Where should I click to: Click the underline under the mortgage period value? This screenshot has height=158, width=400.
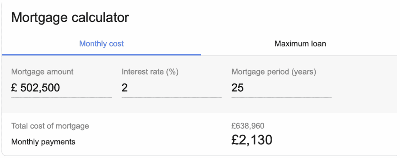(x=281, y=98)
